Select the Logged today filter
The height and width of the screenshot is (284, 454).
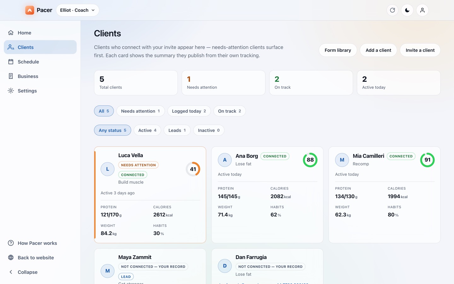point(189,111)
